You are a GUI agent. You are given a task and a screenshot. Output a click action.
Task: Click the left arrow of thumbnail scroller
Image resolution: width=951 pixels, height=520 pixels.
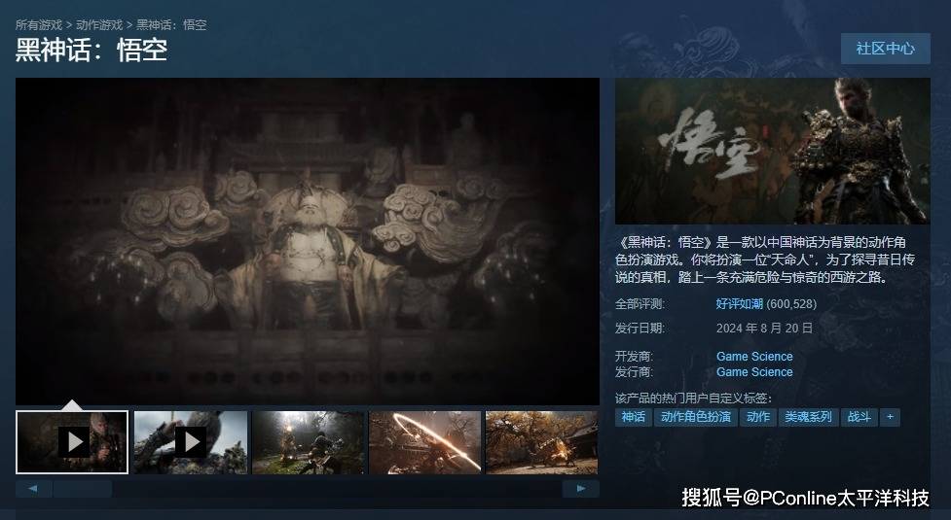[33, 489]
